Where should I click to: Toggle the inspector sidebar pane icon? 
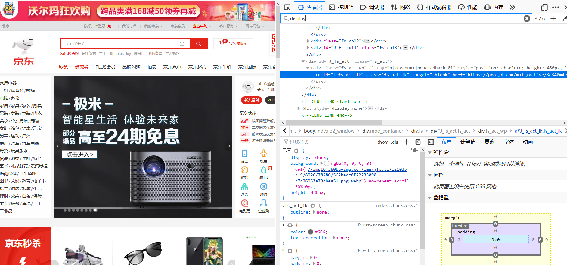point(431,142)
